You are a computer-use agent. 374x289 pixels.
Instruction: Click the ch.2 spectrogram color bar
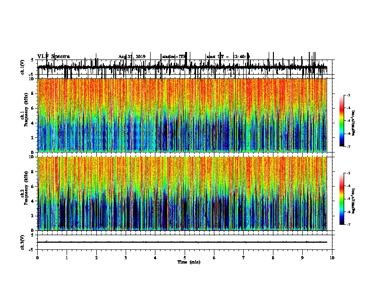point(341,199)
